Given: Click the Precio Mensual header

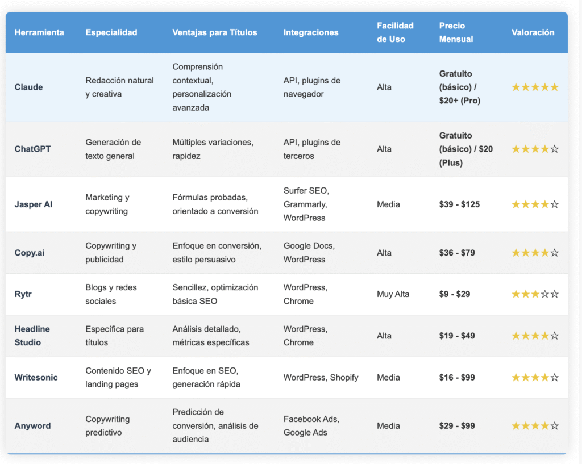Looking at the screenshot, I should point(456,32).
